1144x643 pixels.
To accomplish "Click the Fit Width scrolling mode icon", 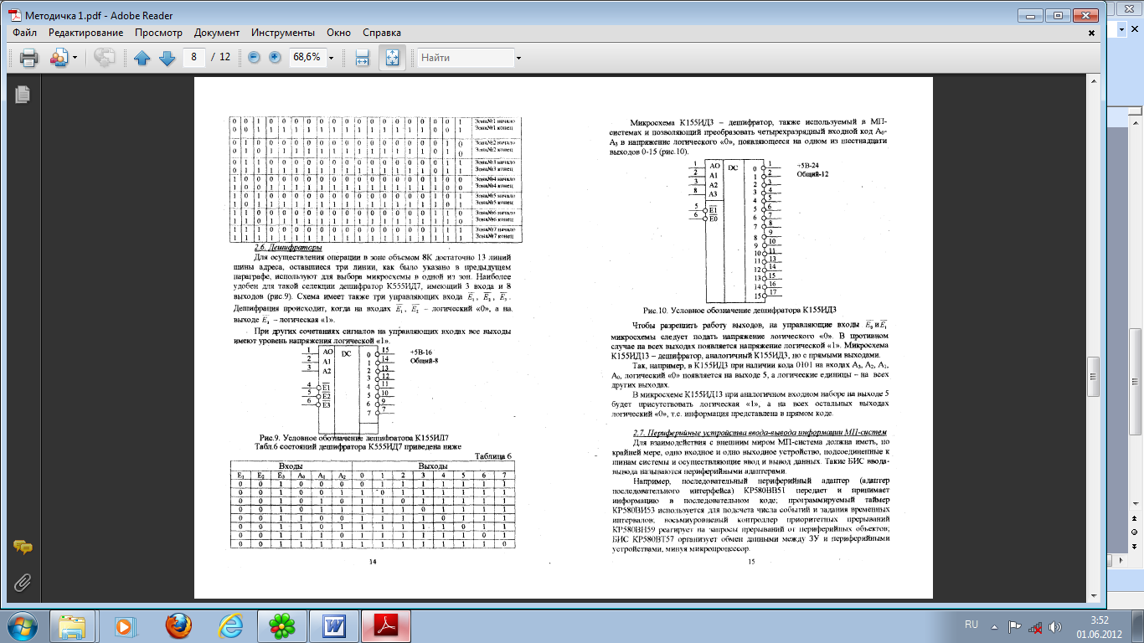I will click(x=362, y=58).
